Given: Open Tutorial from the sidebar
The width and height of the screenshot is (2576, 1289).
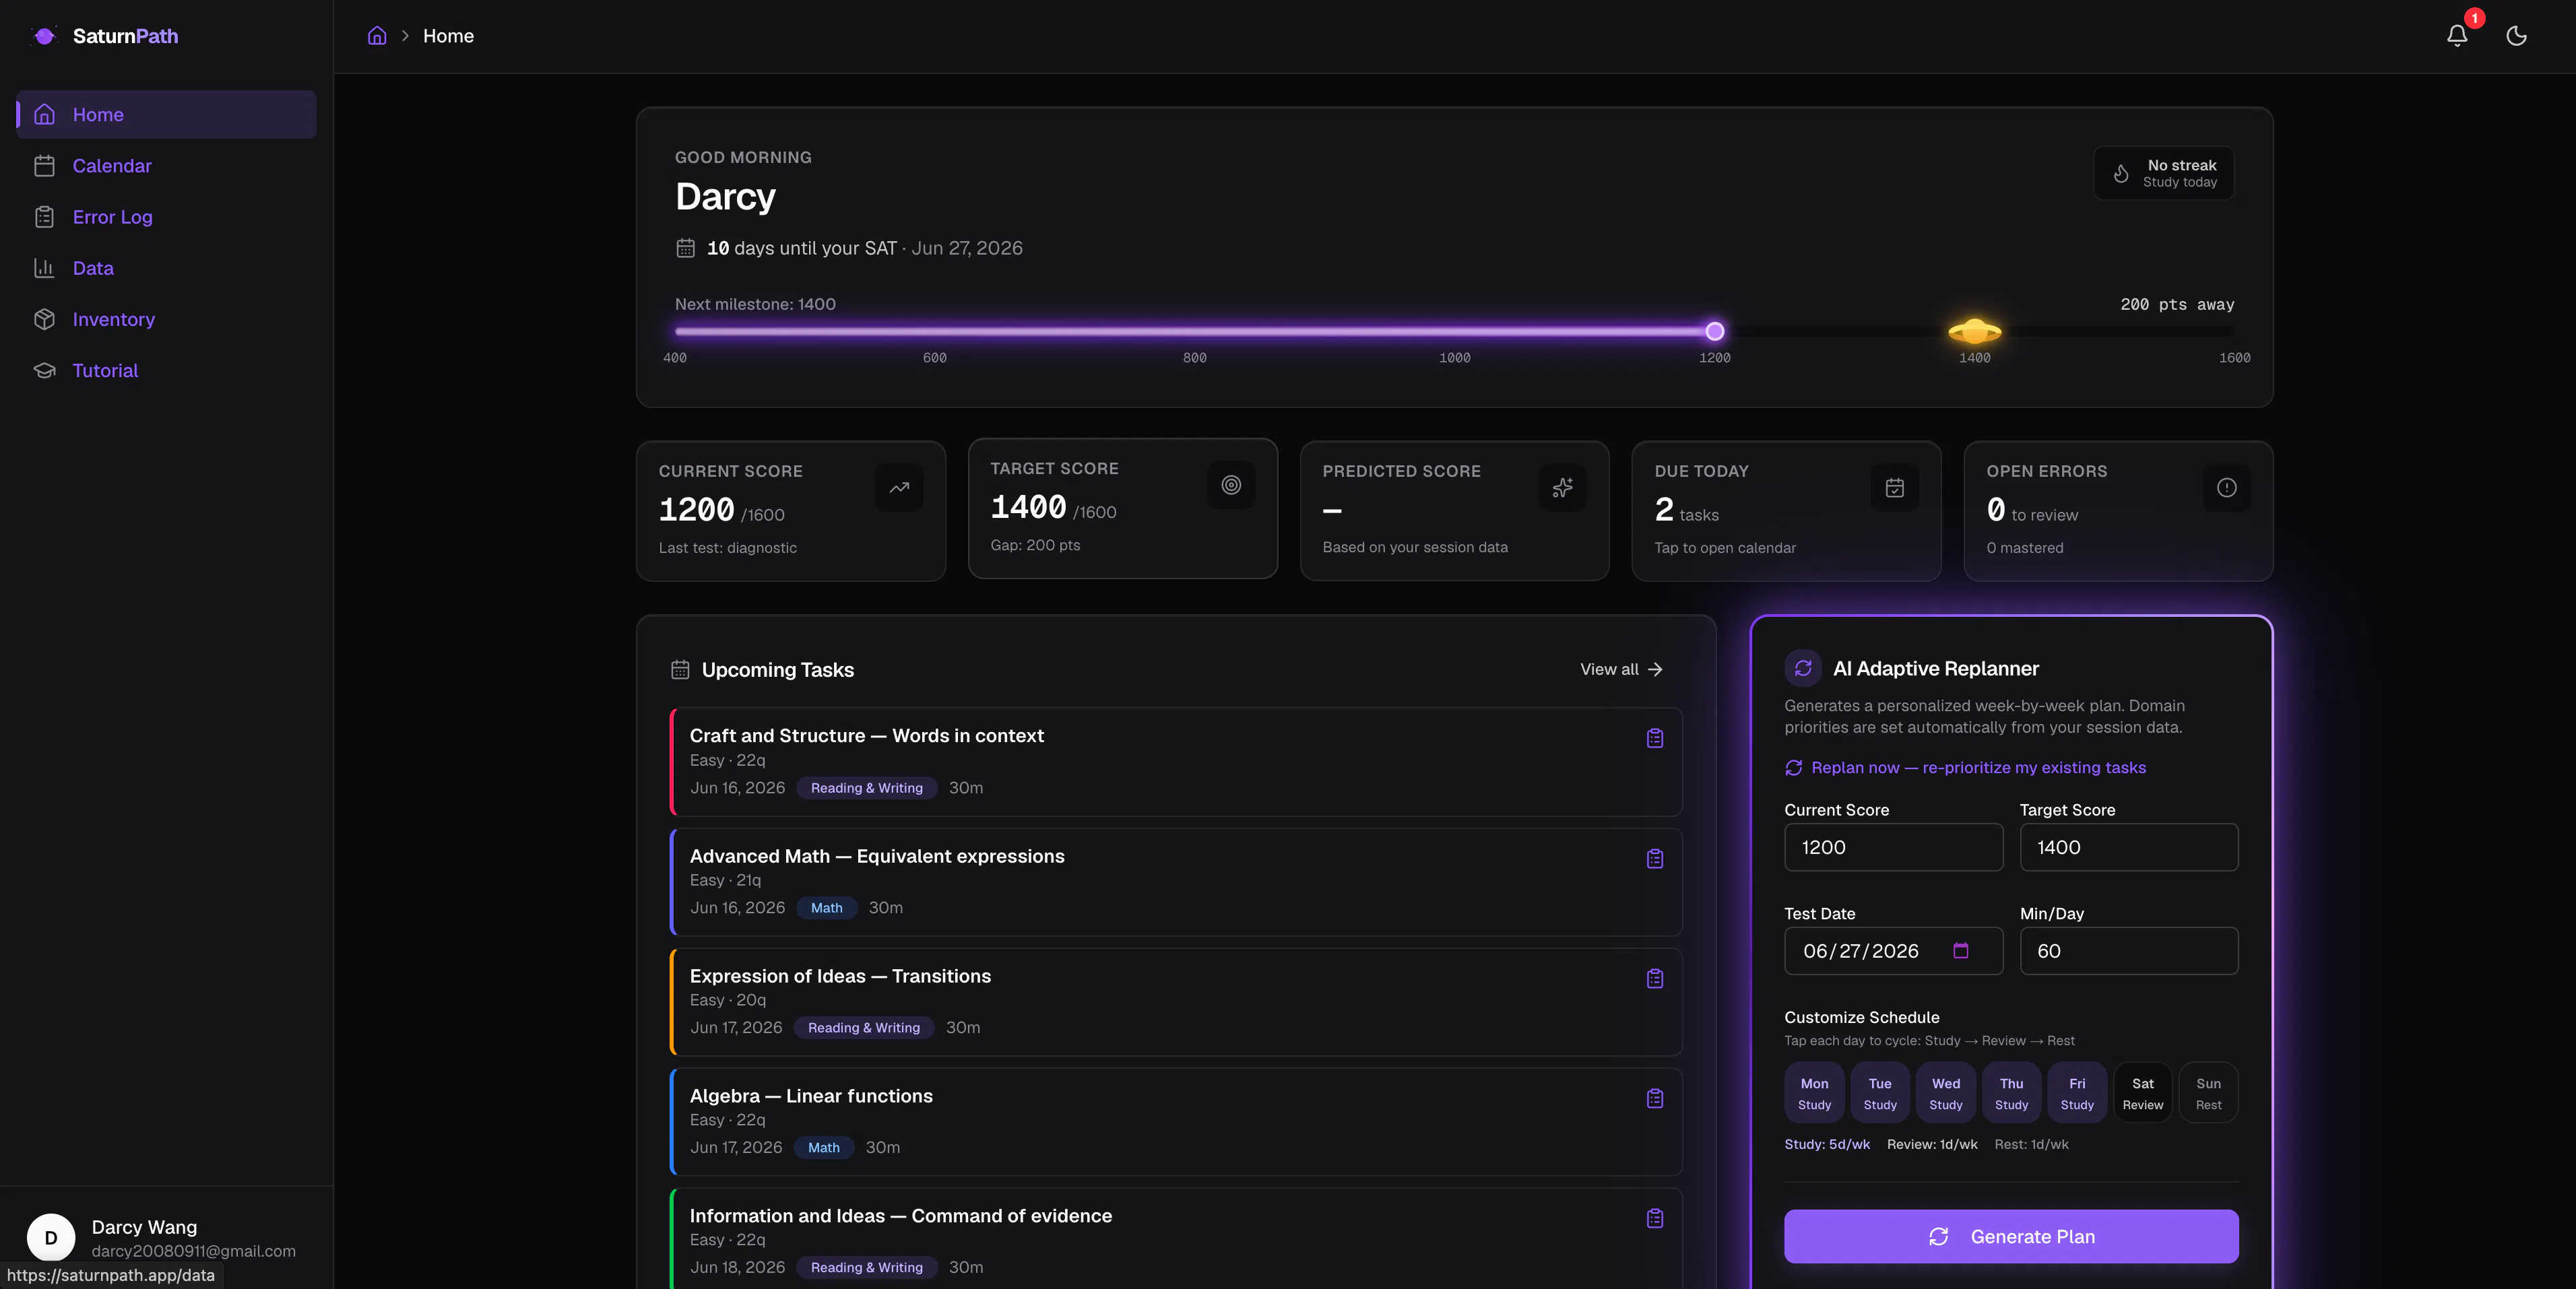Looking at the screenshot, I should click(x=166, y=370).
